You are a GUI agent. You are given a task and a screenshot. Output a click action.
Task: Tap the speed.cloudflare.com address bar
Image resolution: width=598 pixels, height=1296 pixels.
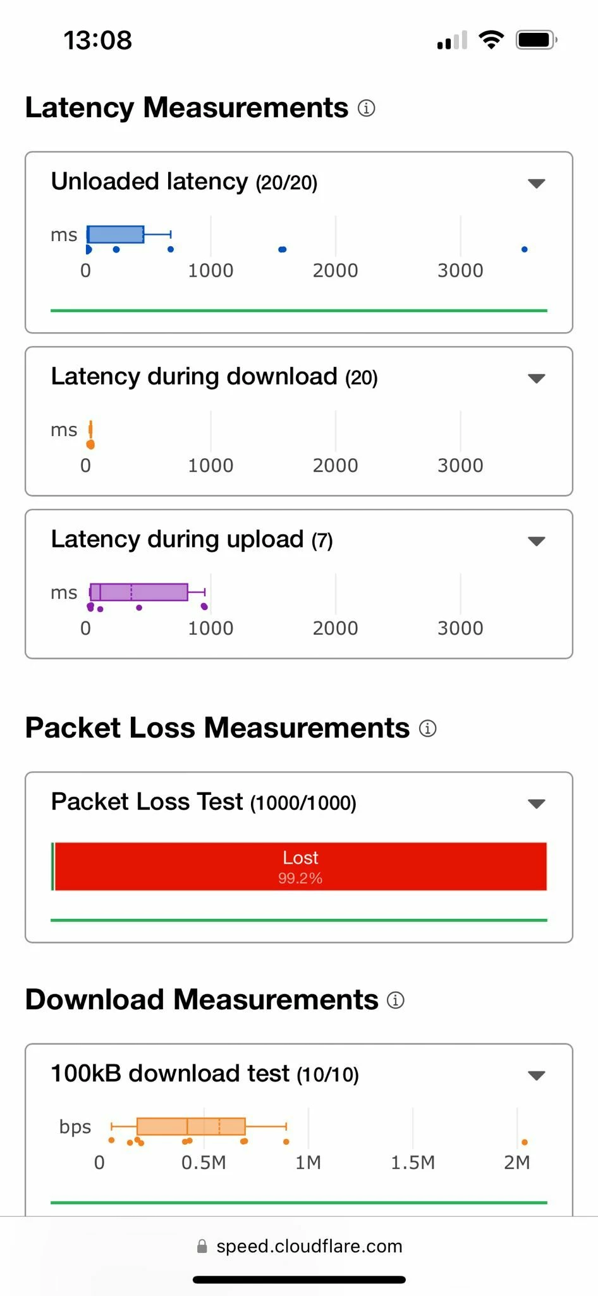[299, 1246]
